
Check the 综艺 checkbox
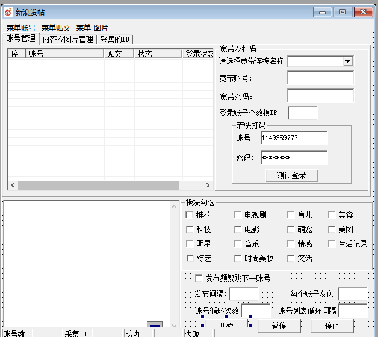(x=190, y=258)
